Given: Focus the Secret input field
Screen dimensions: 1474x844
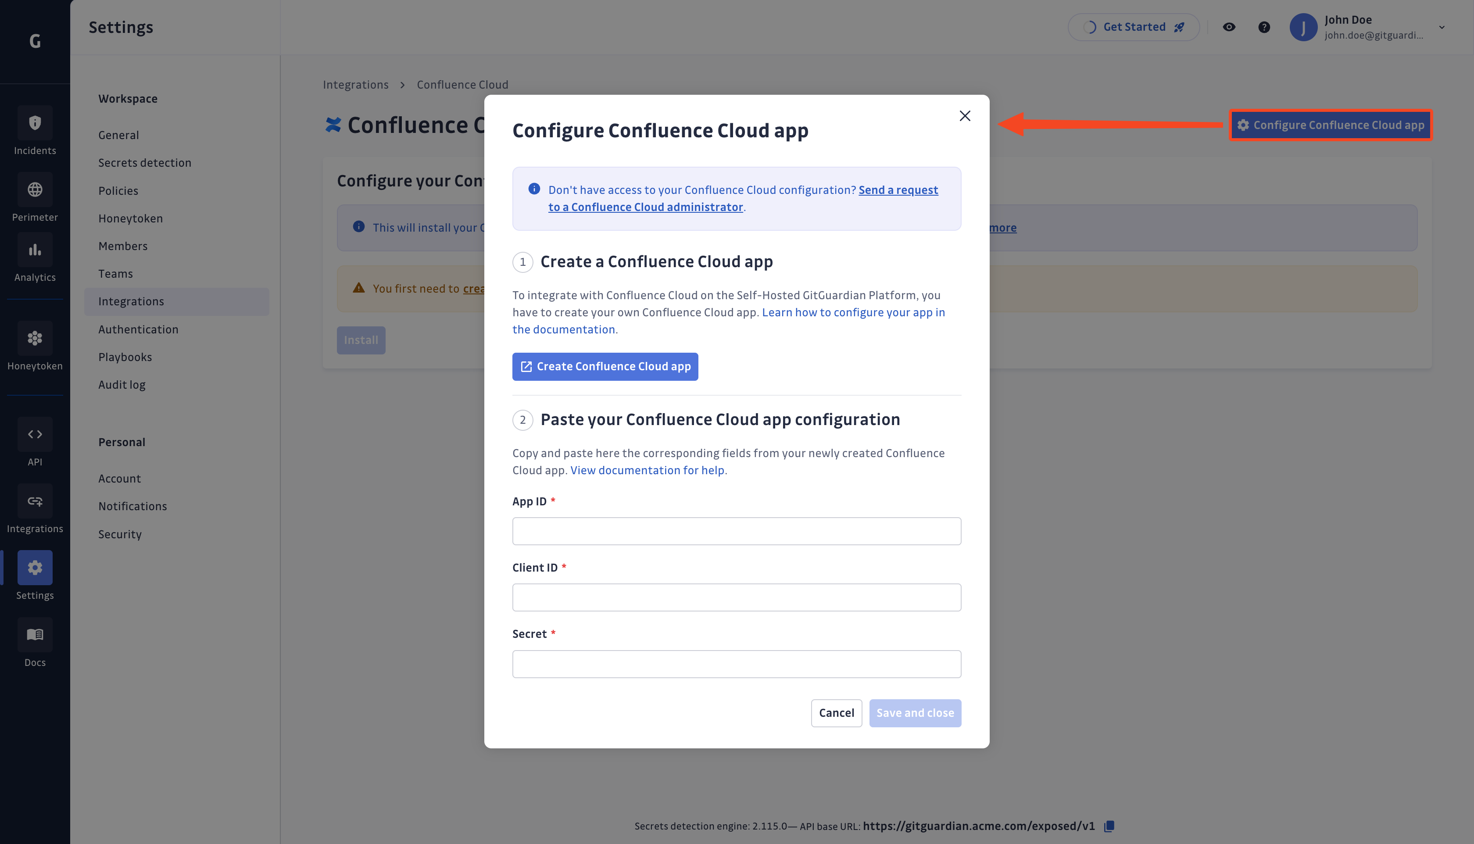Looking at the screenshot, I should tap(737, 664).
